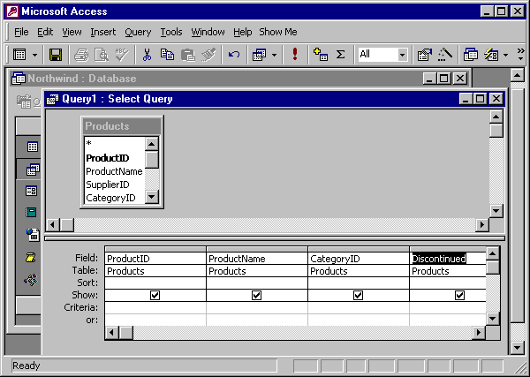Open the Tools menu

click(171, 32)
